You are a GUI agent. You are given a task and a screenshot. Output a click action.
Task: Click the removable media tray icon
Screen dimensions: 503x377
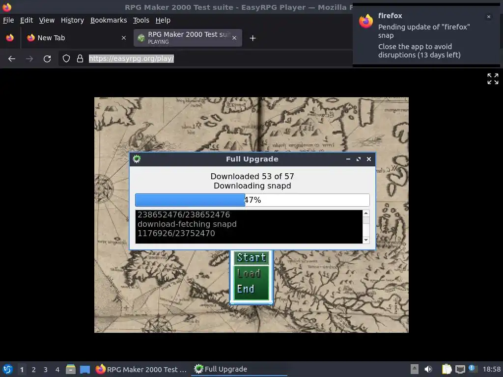(415, 369)
